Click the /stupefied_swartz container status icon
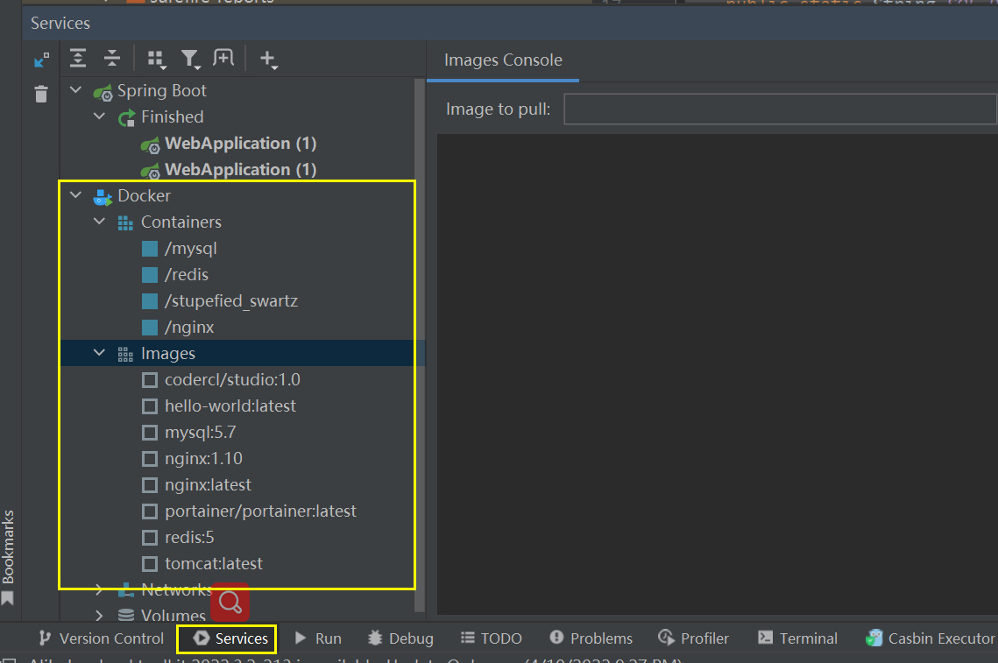 tap(150, 301)
